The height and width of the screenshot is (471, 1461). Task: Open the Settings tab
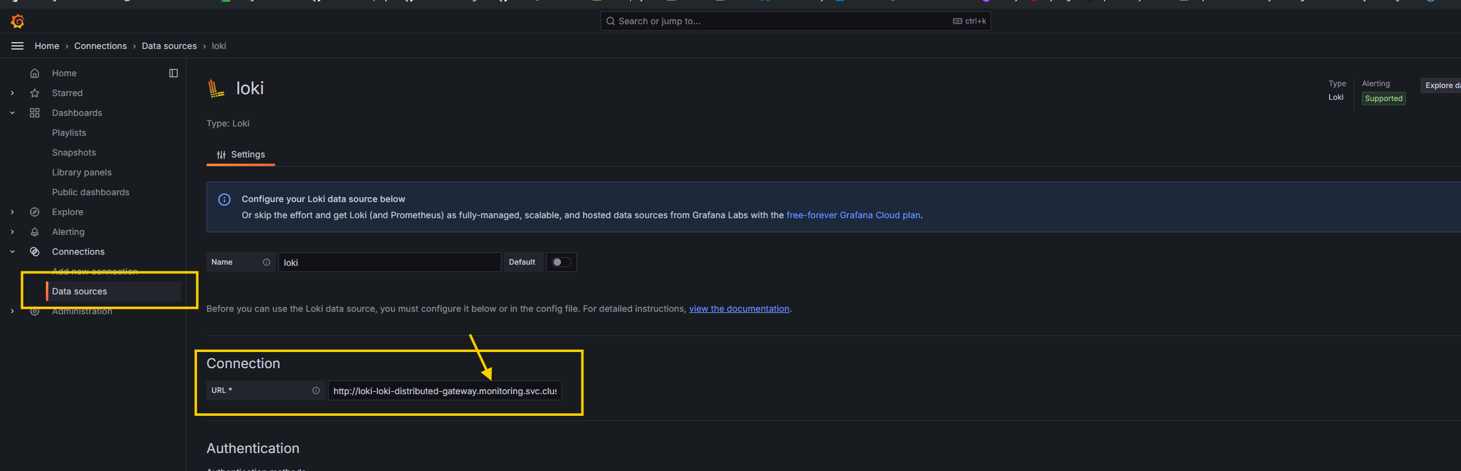[241, 154]
